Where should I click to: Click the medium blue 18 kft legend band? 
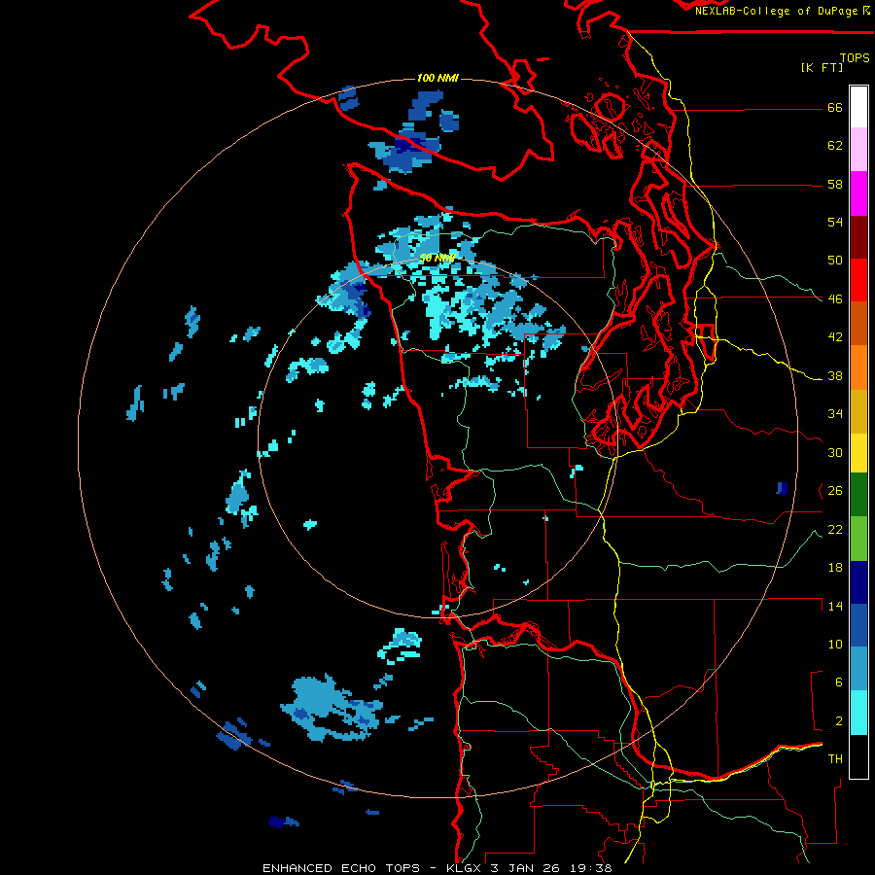(x=858, y=625)
